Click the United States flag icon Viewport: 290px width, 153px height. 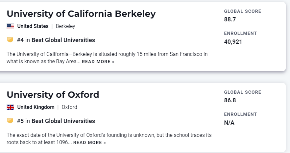click(x=11, y=26)
